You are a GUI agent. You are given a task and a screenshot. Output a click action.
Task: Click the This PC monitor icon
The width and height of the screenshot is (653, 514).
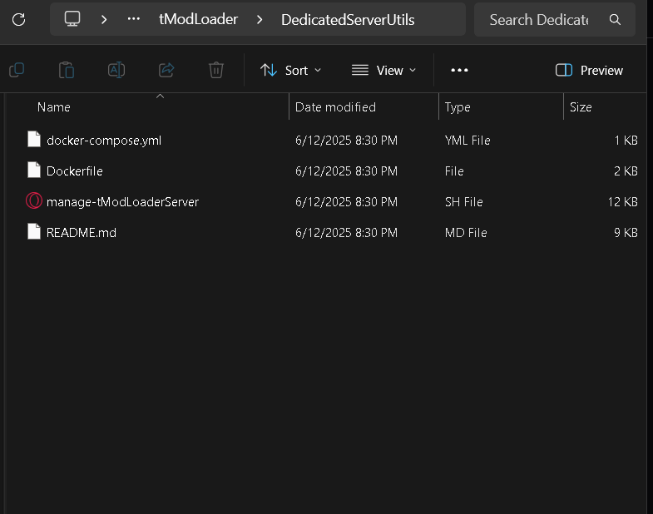72,18
